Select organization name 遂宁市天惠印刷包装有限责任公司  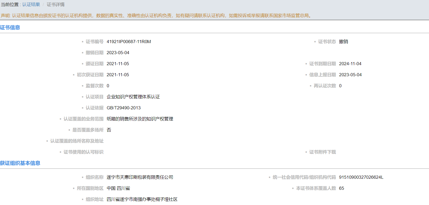[140, 177]
